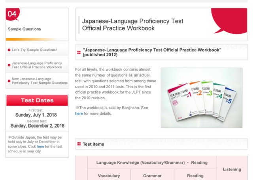Click the red 04 speech bubble badge
Screen dimensions: 253x180
coord(12,14)
